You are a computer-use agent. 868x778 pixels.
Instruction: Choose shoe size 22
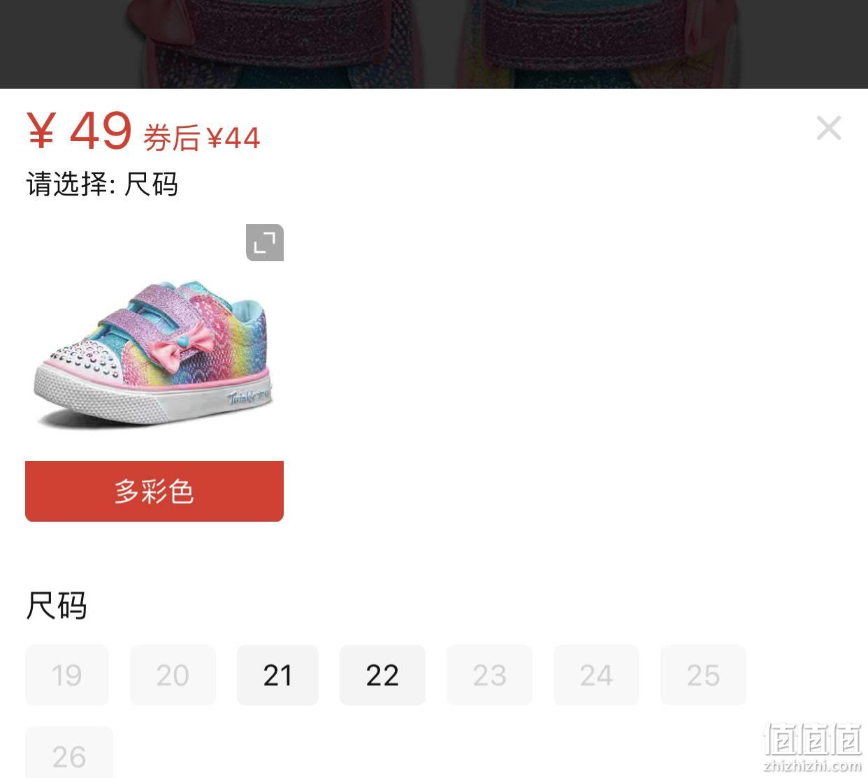tap(382, 675)
